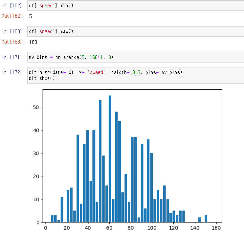Click the df['speed'].max() code cell
Screen dimensions: 244x234
click(136, 31)
